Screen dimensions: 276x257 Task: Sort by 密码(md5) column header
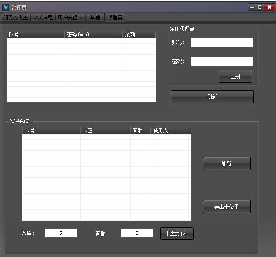click(x=94, y=34)
